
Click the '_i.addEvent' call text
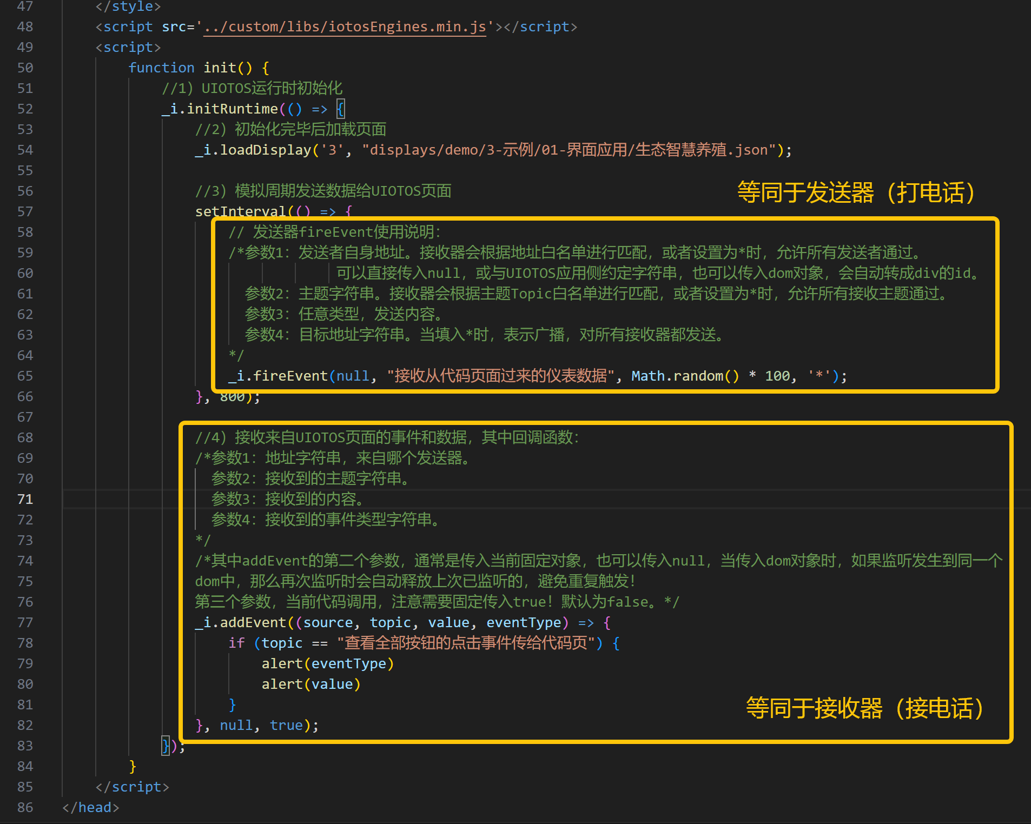pyautogui.click(x=240, y=622)
